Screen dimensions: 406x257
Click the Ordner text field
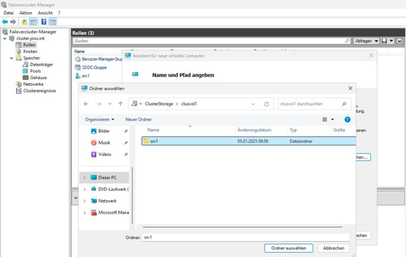coord(246,237)
